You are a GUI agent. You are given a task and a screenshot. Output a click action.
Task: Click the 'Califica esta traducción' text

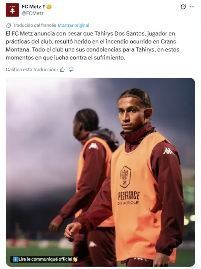pos(32,70)
